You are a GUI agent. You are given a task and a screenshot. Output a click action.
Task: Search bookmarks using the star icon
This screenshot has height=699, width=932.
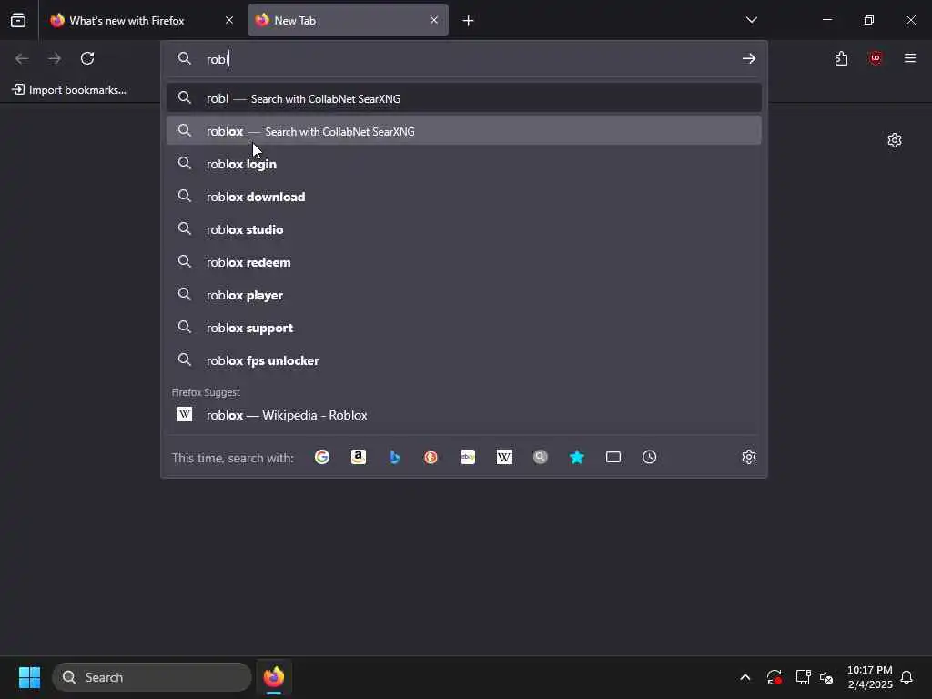tap(576, 457)
